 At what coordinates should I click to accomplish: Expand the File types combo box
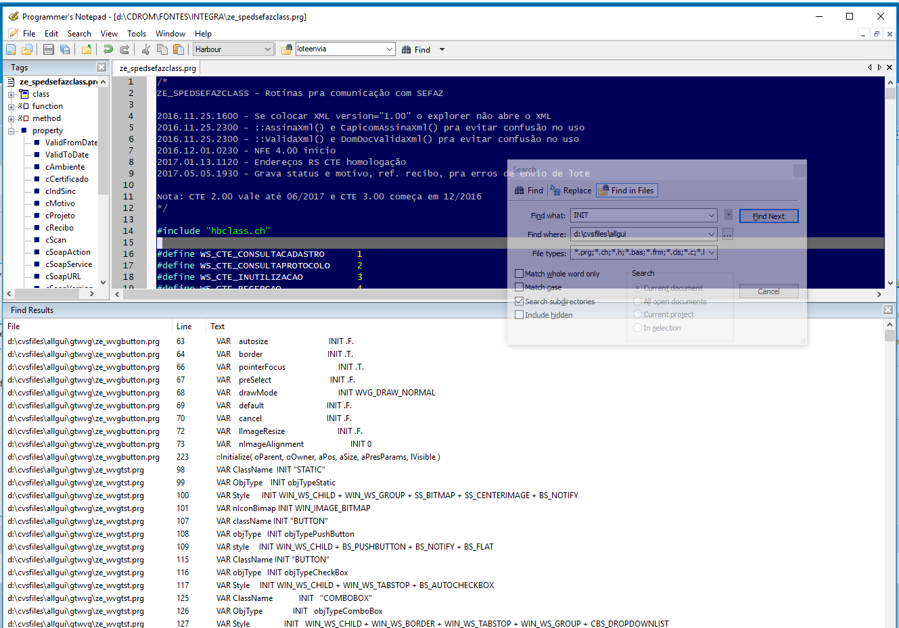712,253
